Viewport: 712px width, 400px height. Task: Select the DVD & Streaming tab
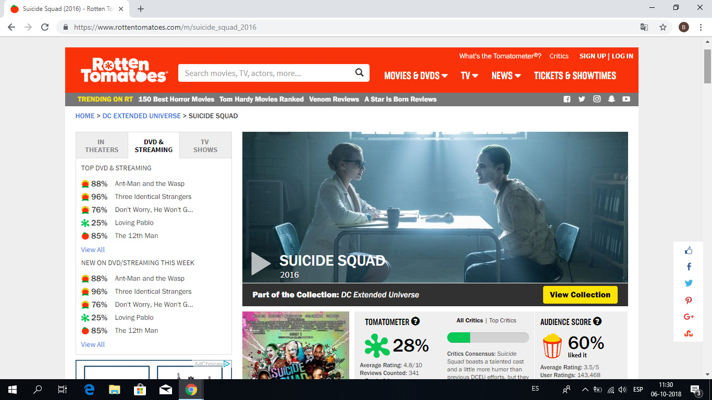[x=154, y=145]
